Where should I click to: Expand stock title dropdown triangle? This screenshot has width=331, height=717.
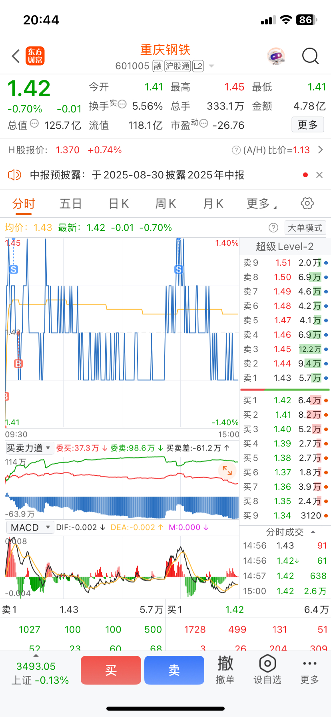(211, 66)
